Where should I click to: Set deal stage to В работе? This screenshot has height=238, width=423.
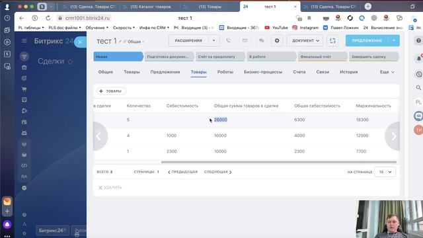coord(271,57)
